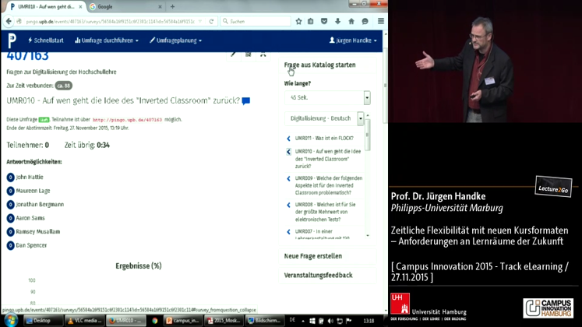Open the Digitalisierung - Deutsch catalog dropdown
This screenshot has height=327, width=582.
tap(360, 118)
